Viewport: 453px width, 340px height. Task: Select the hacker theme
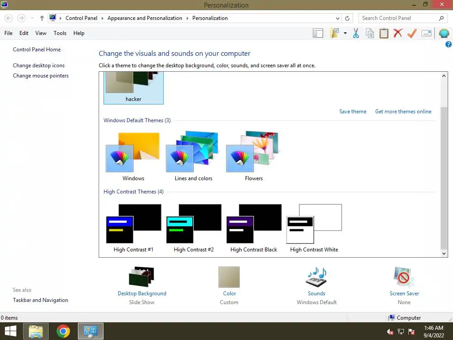coord(134,88)
